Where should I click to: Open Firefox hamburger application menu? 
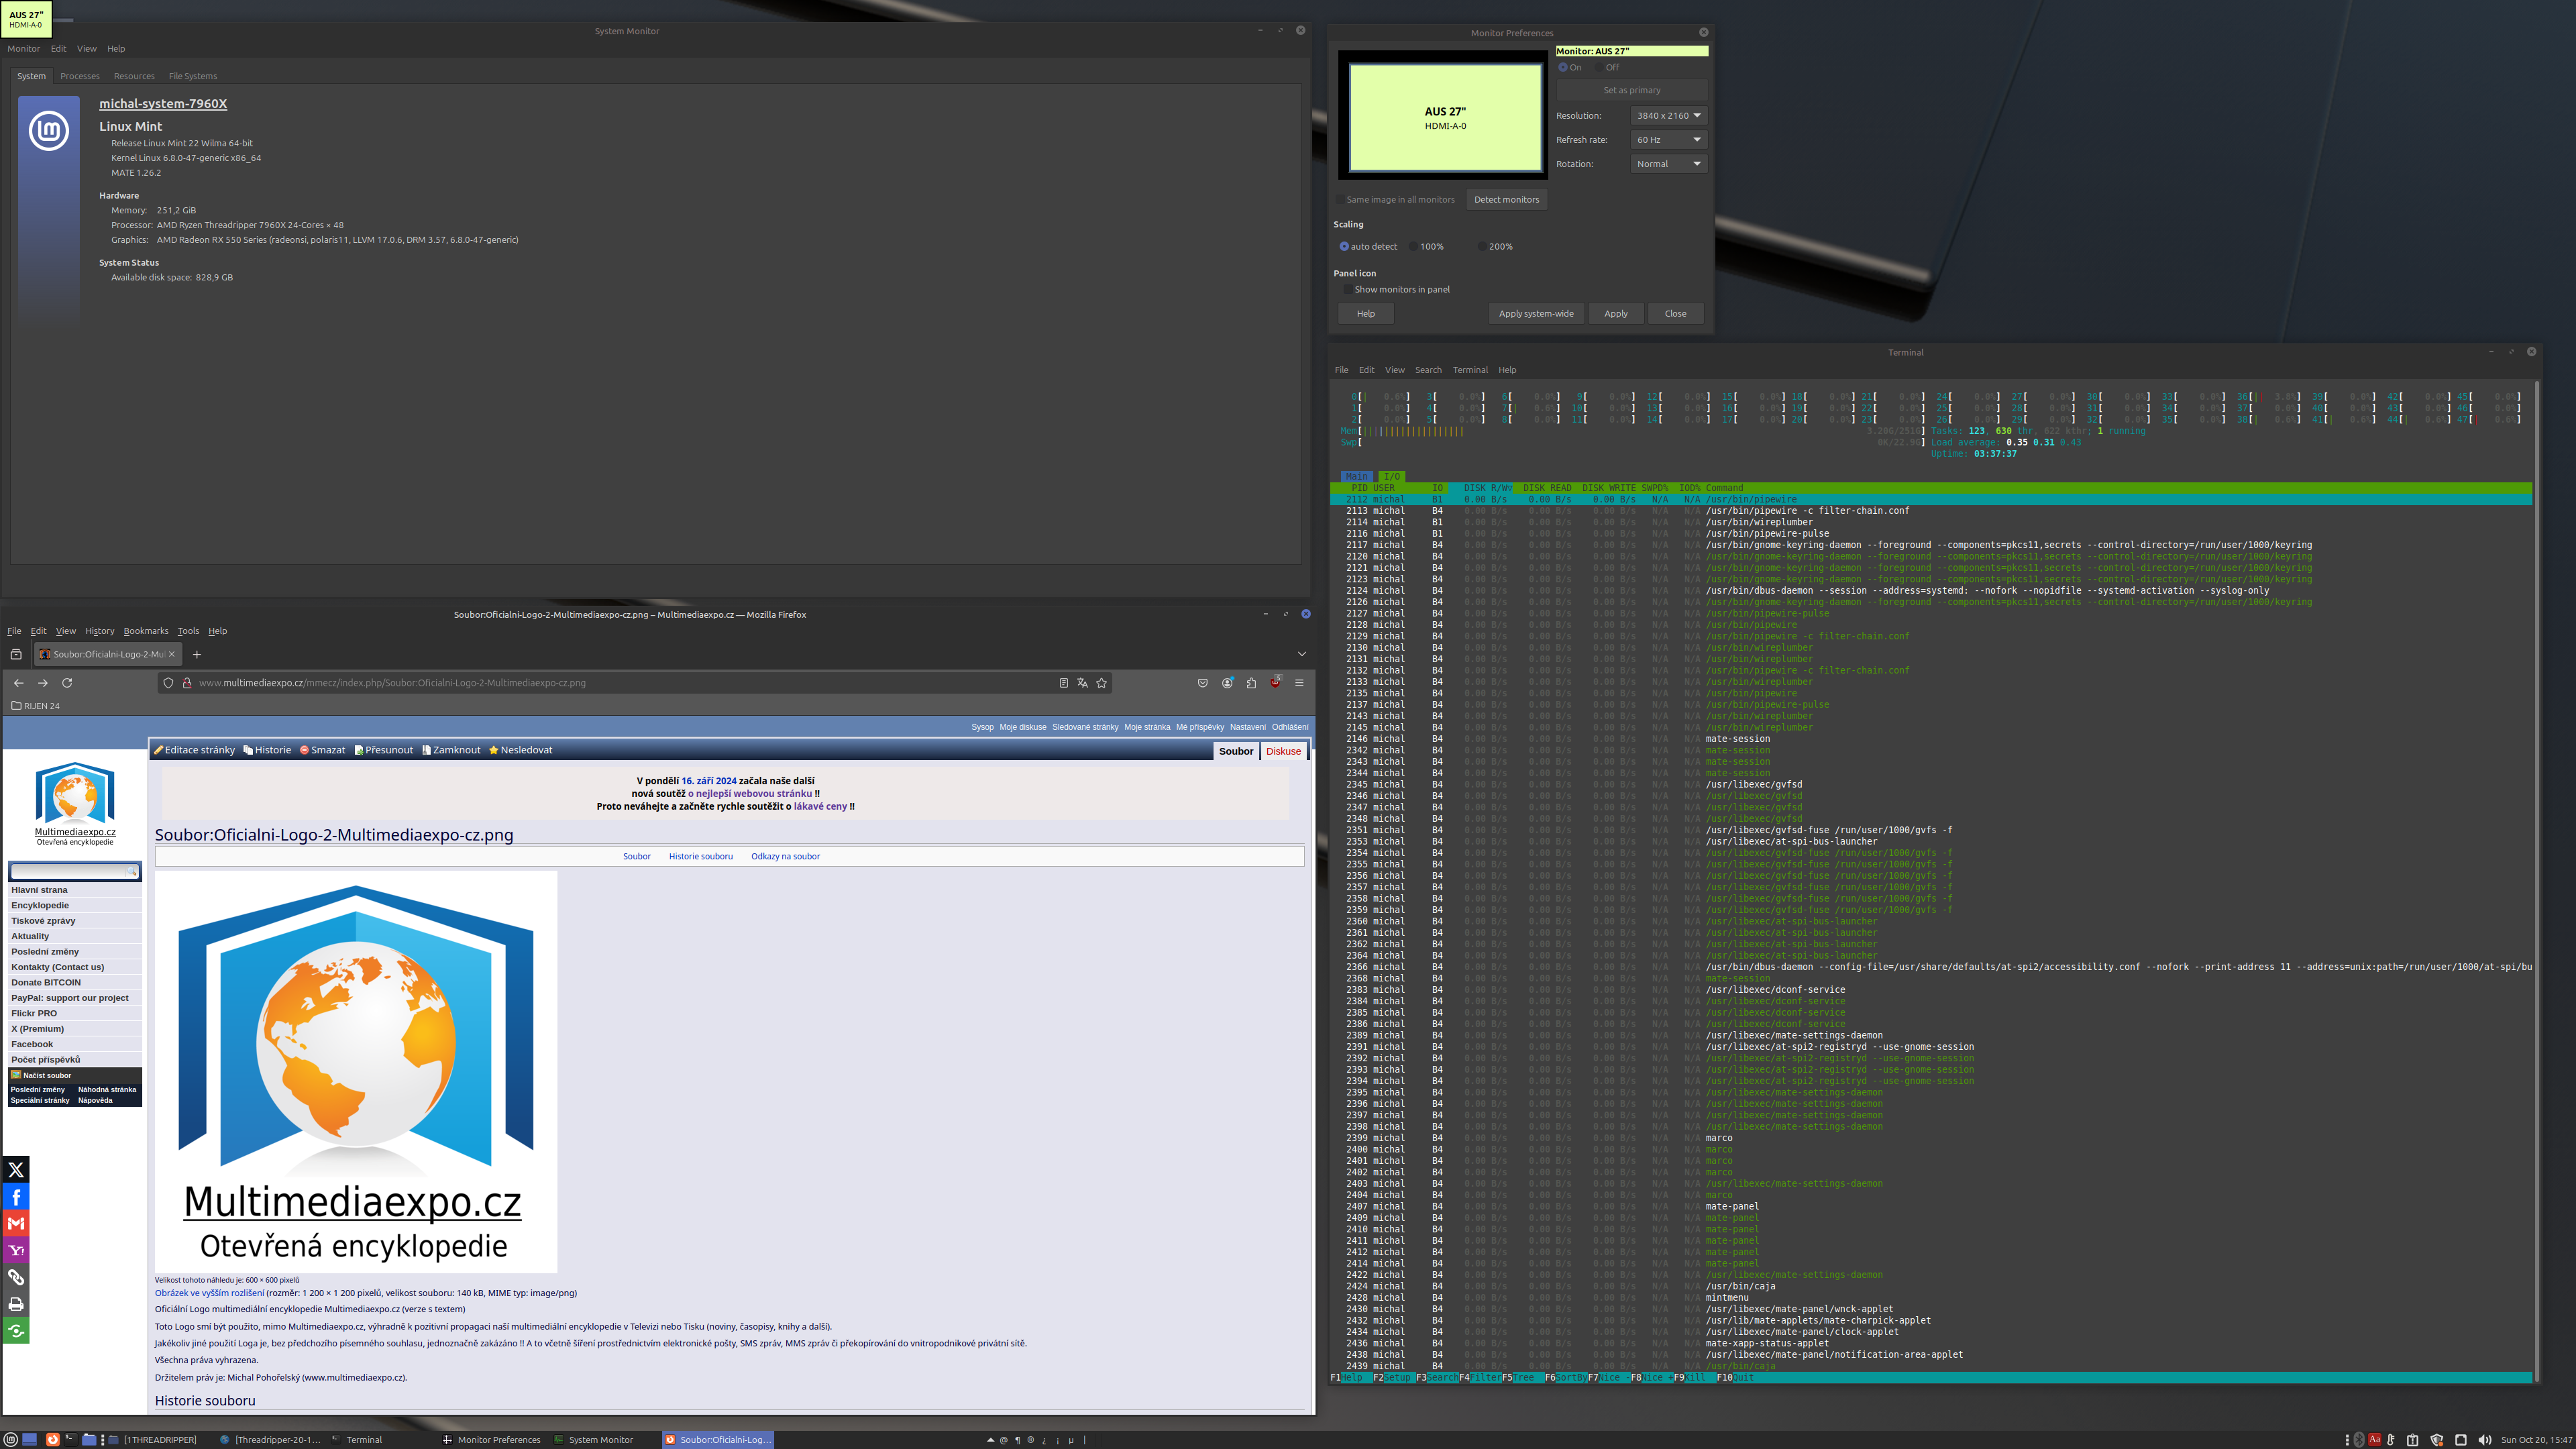[x=1299, y=683]
